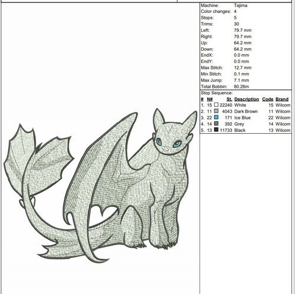Viewport: 295px width, 294px height.
Task: Click the 'Total Bobbin:' label
Action: coord(214,87)
